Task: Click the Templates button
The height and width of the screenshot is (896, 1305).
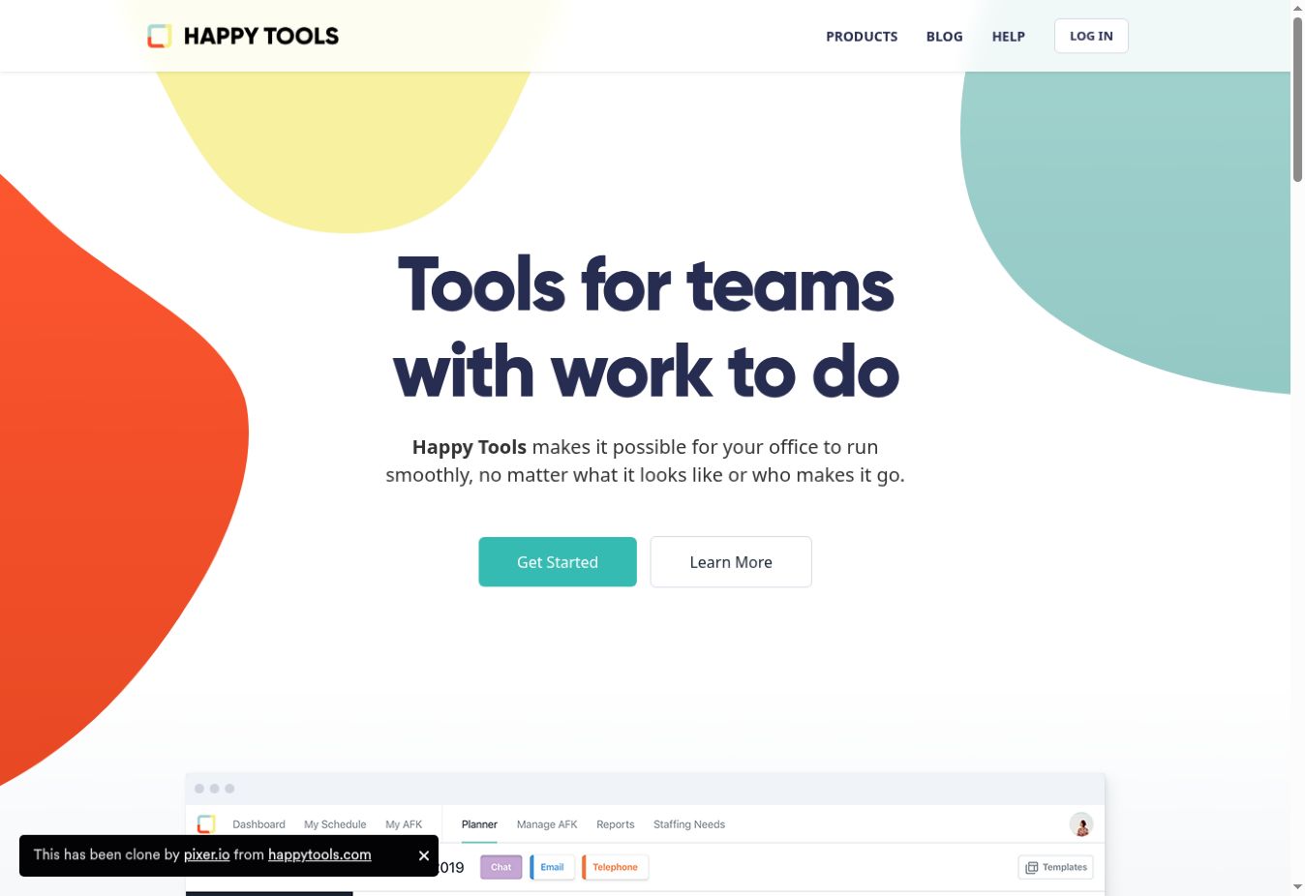Action: point(1055,867)
